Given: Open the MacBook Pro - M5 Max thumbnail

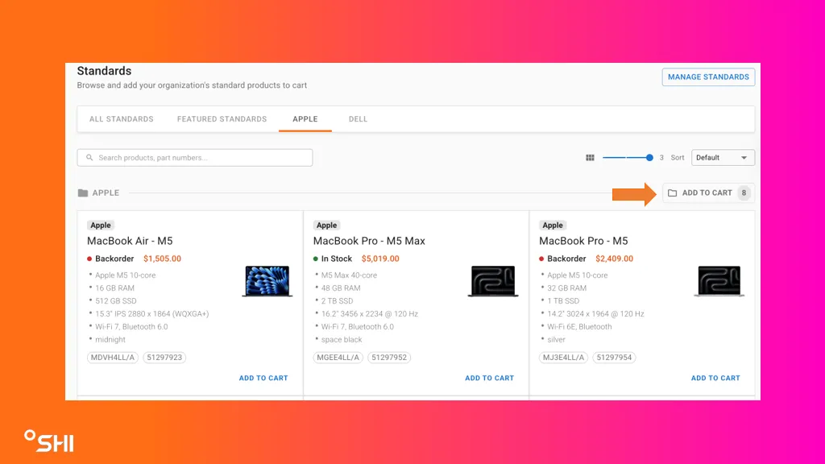Looking at the screenshot, I should click(493, 281).
